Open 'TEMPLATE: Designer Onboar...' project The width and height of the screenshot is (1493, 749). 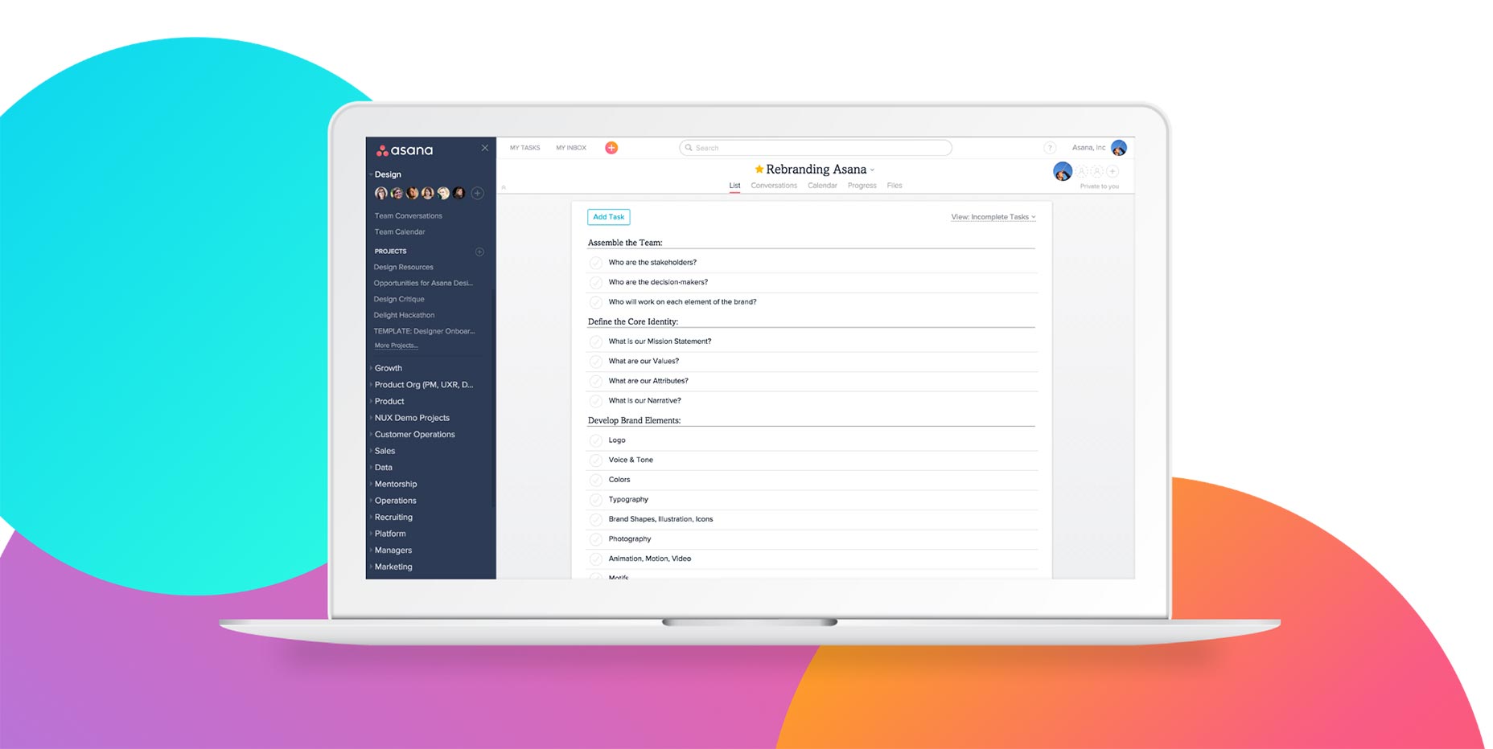[x=424, y=331]
